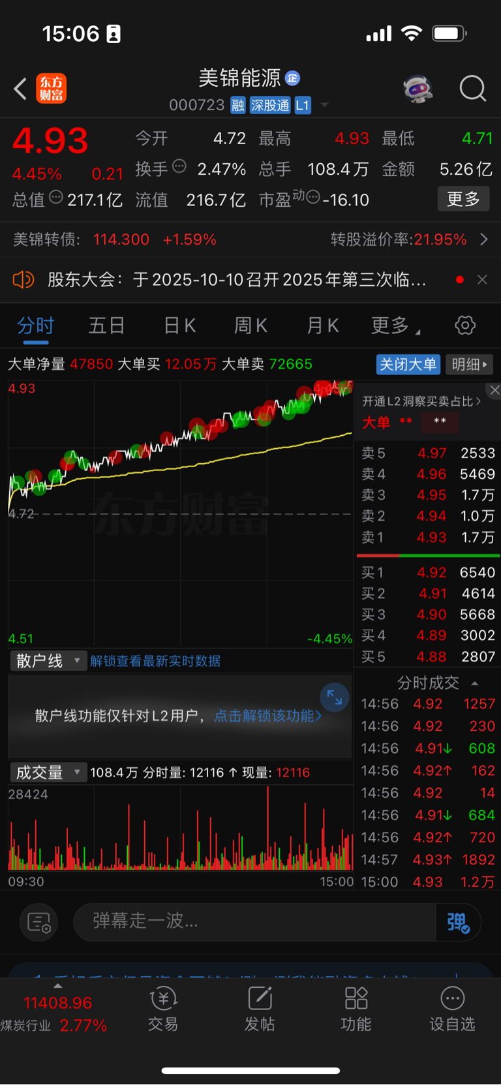Switch to the 月K tab
The image size is (501, 1085).
tap(323, 326)
